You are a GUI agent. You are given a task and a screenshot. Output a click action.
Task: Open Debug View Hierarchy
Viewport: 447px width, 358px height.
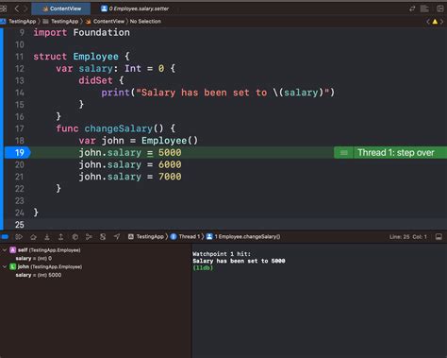(x=75, y=237)
